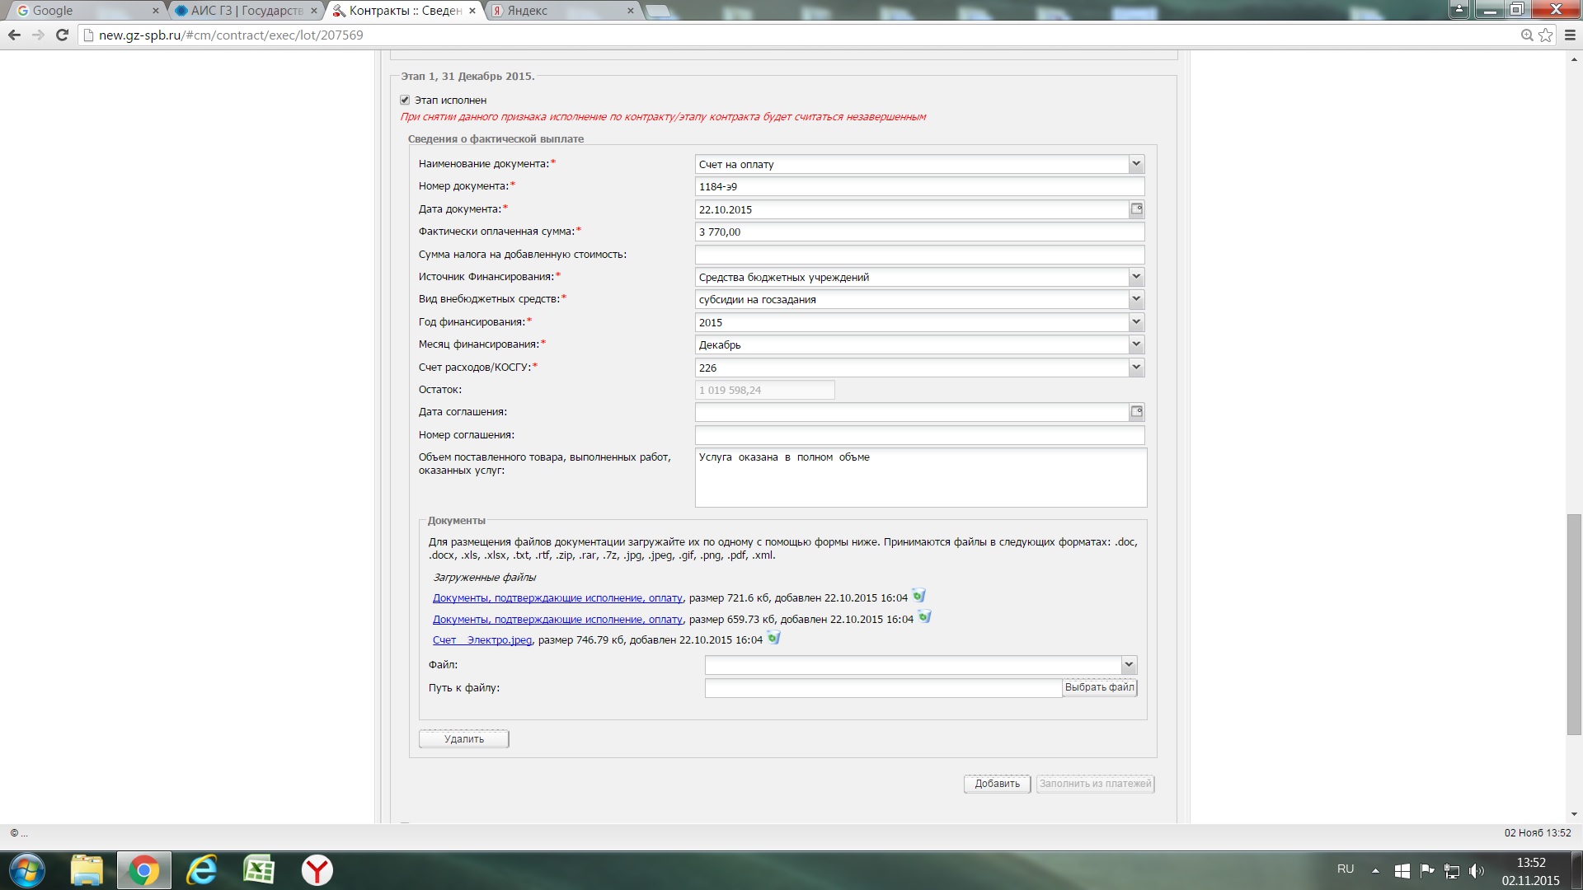This screenshot has height=890, width=1583.
Task: Click into the Номер соглашения input field
Action: (919, 435)
